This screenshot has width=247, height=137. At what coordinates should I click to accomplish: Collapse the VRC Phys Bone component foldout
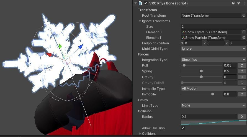(135, 3)
